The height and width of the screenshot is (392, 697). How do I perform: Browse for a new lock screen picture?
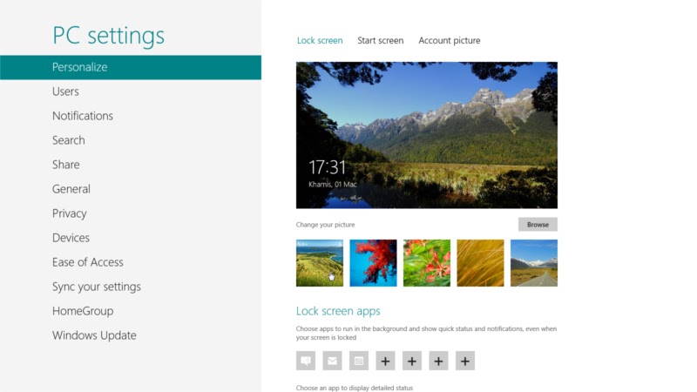pyautogui.click(x=538, y=225)
